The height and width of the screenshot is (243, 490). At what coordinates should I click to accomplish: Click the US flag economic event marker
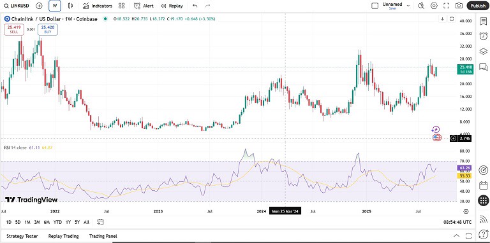(436, 137)
